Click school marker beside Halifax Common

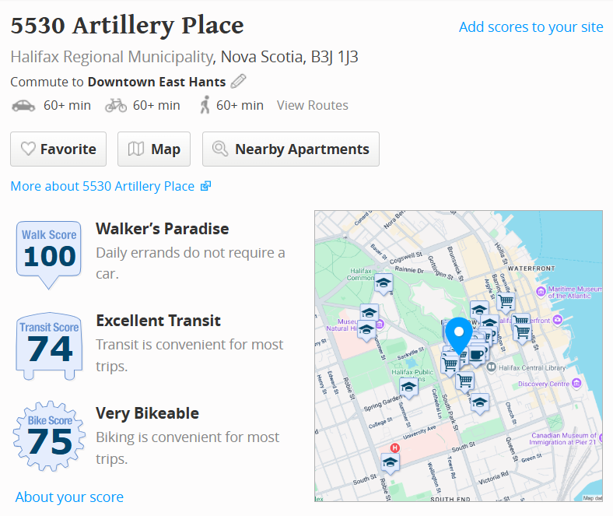[384, 282]
